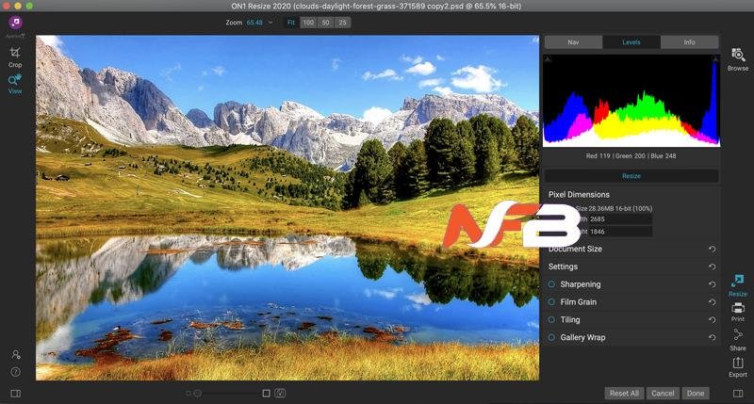This screenshot has width=754, height=404.
Task: Expand the Settings section
Action: pos(564,267)
